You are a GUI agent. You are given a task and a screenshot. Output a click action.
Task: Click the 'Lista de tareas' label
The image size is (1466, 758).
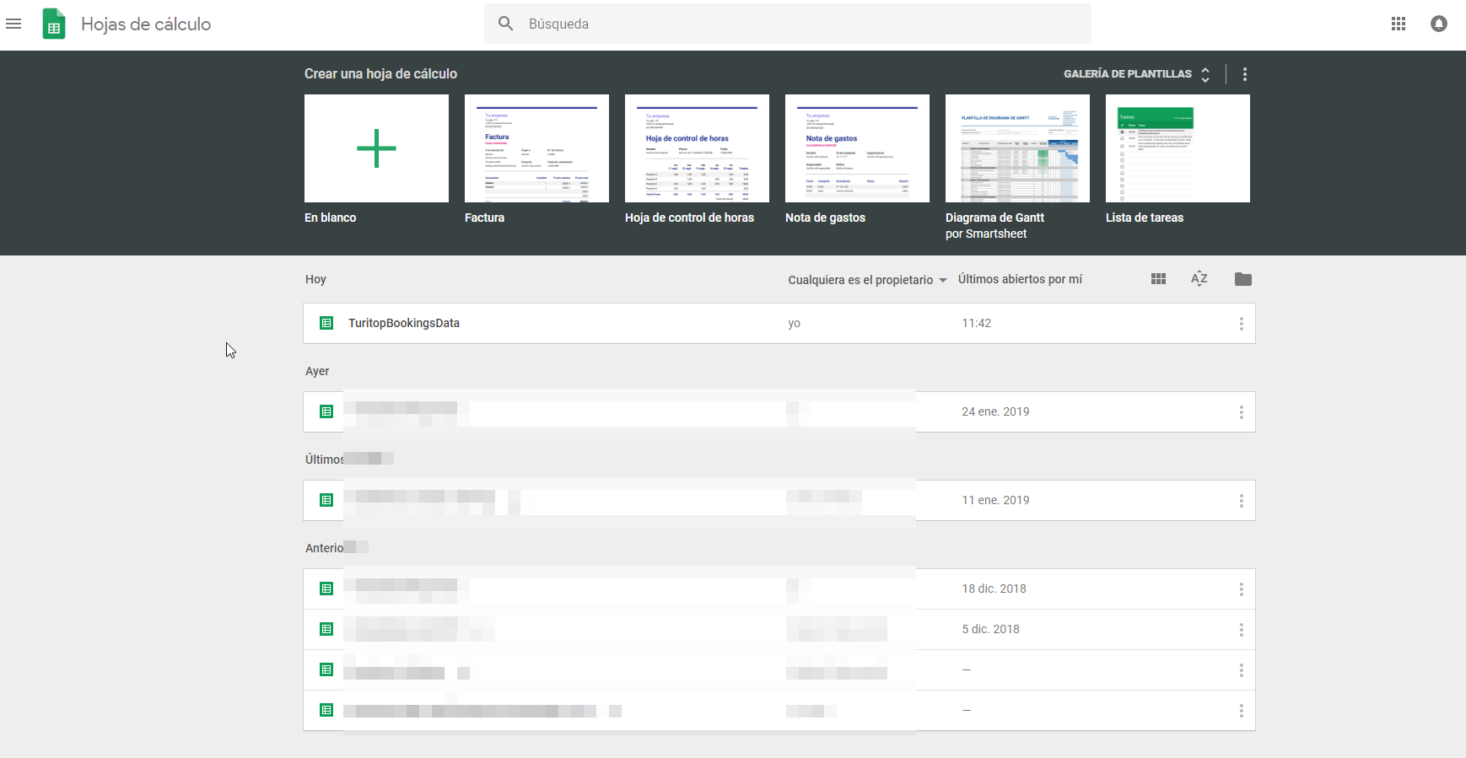(1145, 218)
